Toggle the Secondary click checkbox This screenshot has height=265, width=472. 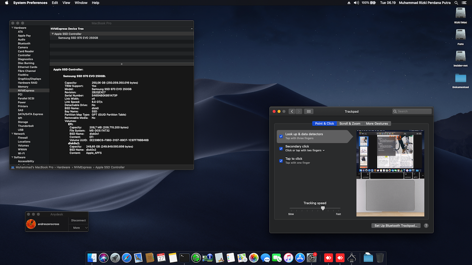click(281, 148)
